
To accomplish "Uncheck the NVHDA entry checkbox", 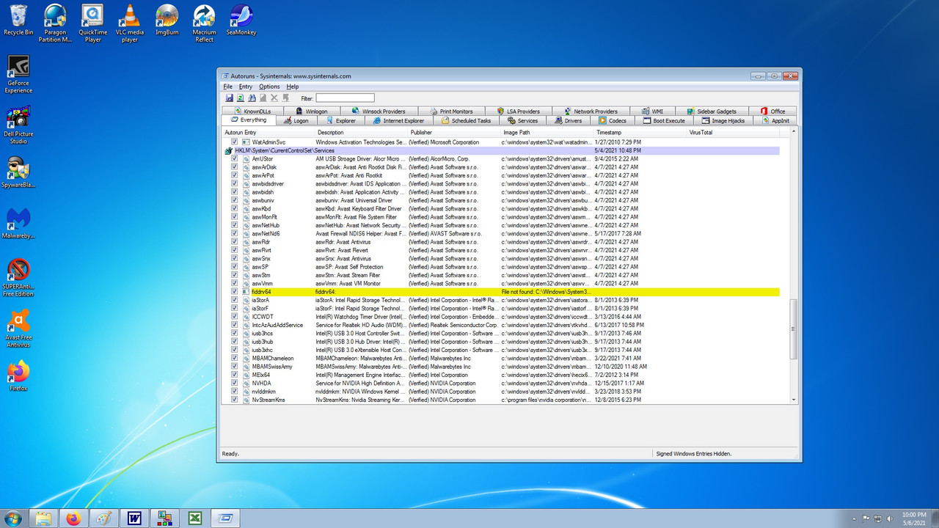I will point(235,384).
